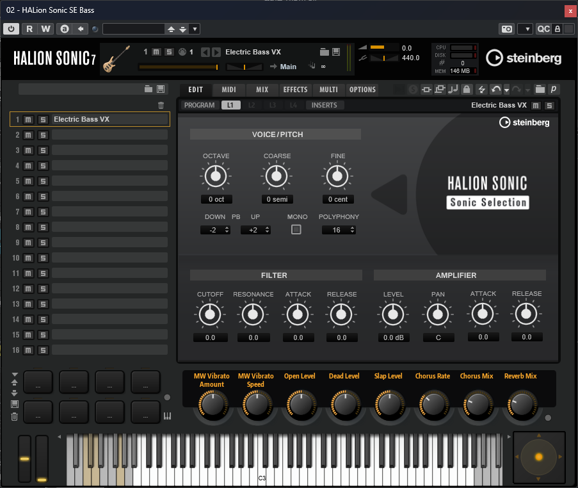578x488 pixels.
Task: Open the EFFECTS tab
Action: click(x=295, y=90)
